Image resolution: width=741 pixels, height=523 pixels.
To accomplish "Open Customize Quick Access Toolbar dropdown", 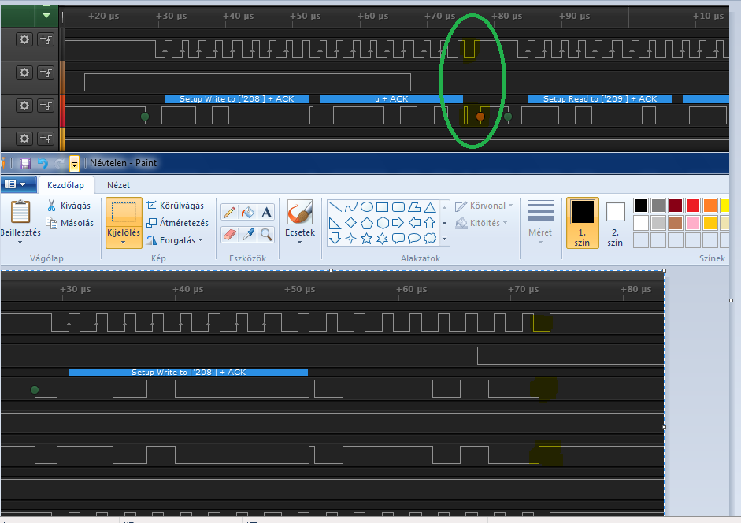I will coord(74,164).
